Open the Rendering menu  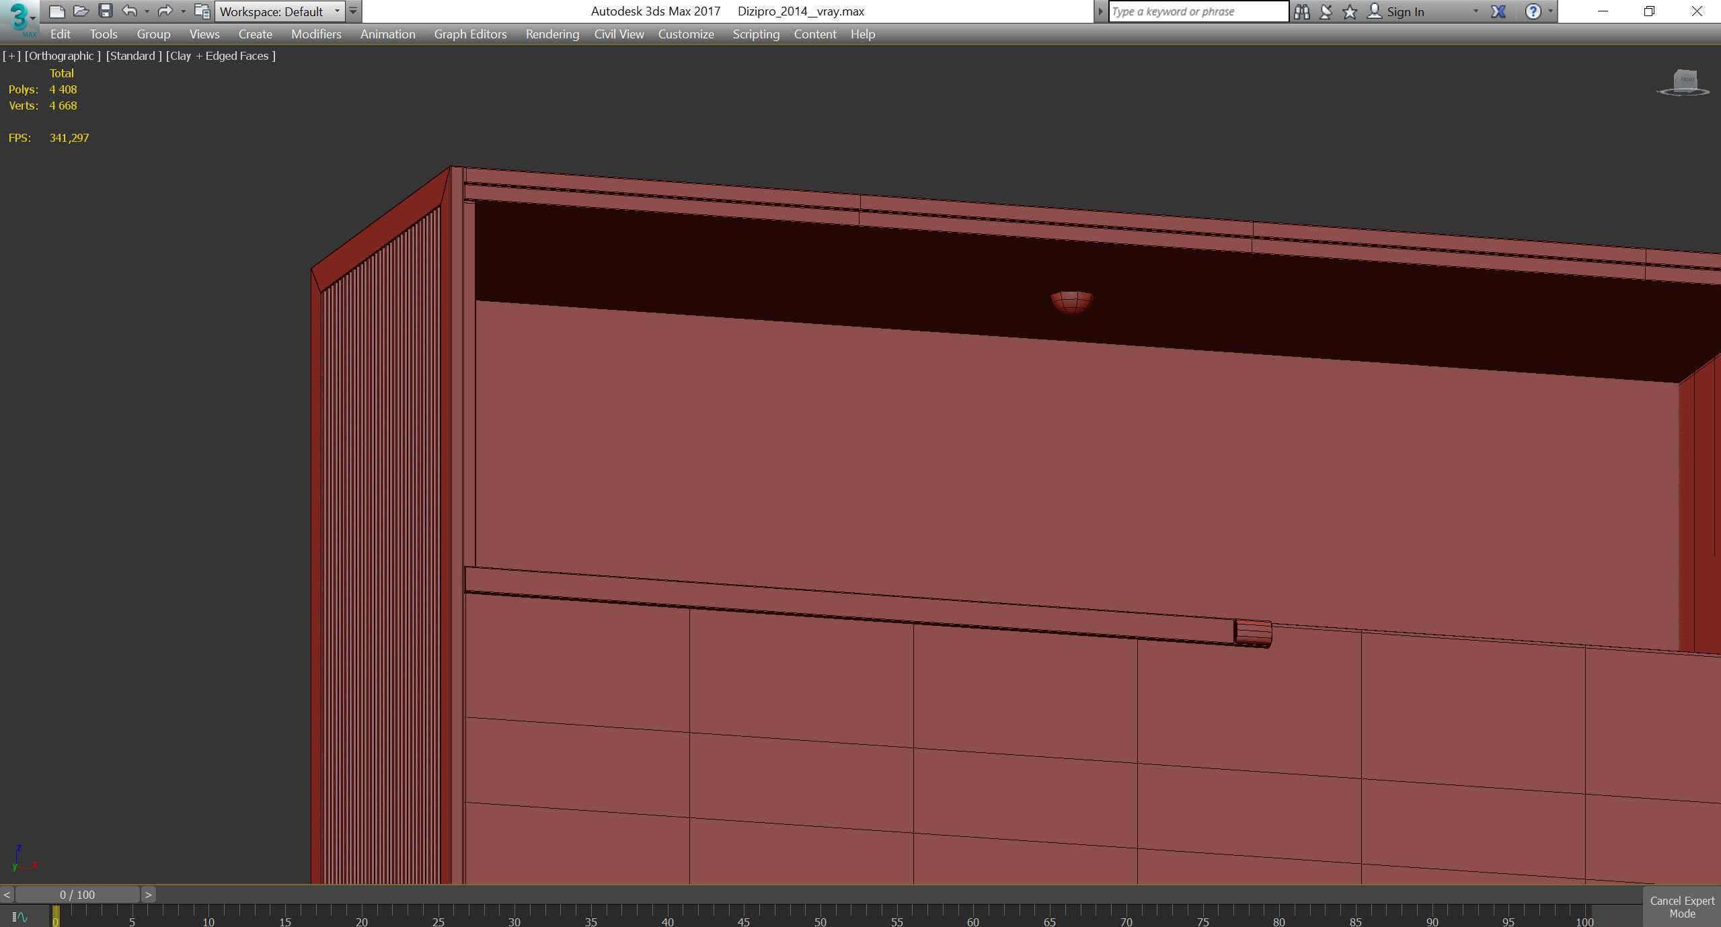tap(551, 34)
